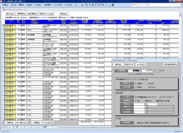Click calendar icon between 決算期間 date fields

(140, 71)
